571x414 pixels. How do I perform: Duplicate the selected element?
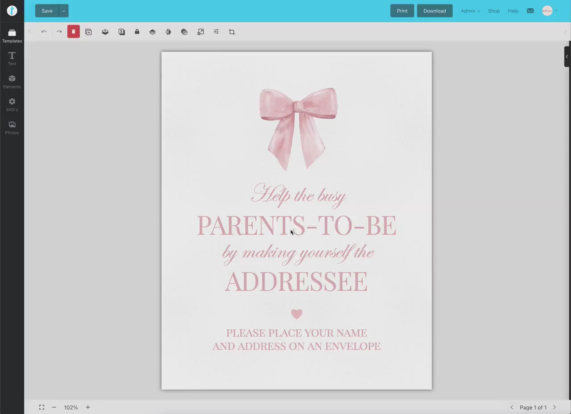[88, 32]
